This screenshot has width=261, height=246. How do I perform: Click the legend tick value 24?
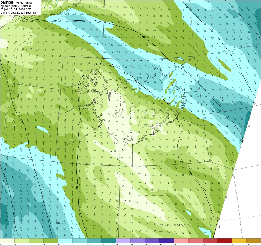click(x=175, y=244)
